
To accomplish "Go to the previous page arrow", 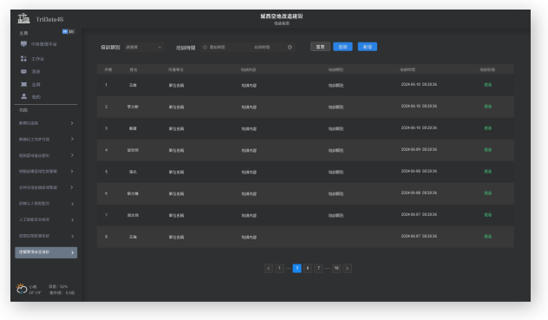I will pos(269,268).
